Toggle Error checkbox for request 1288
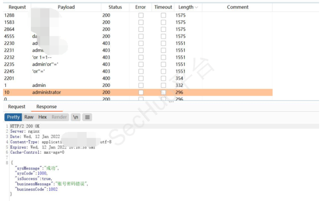The height and width of the screenshot is (201, 321). pos(141,15)
